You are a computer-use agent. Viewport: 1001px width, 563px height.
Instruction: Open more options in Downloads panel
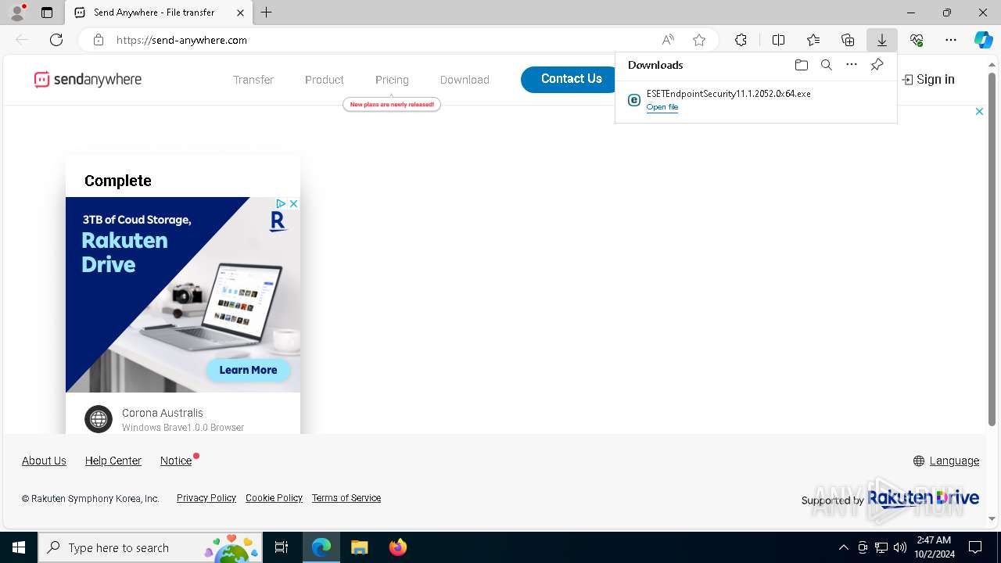click(852, 65)
